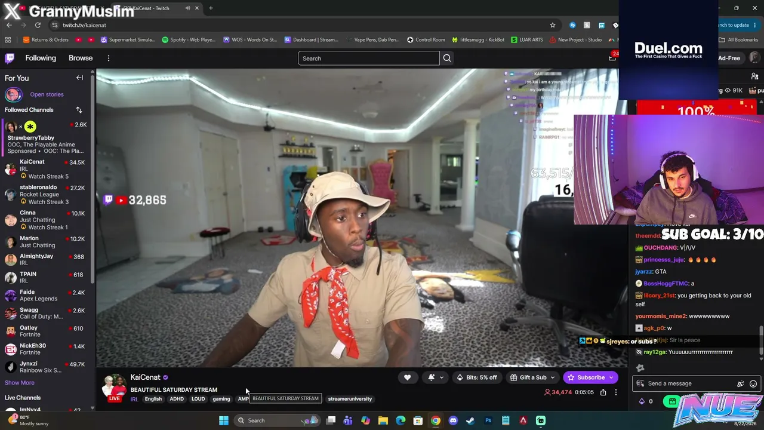The height and width of the screenshot is (430, 764).
Task: Select the ADHD stream tag
Action: point(177,399)
